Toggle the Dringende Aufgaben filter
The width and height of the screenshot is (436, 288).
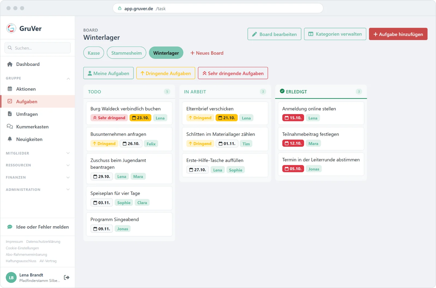pyautogui.click(x=166, y=73)
